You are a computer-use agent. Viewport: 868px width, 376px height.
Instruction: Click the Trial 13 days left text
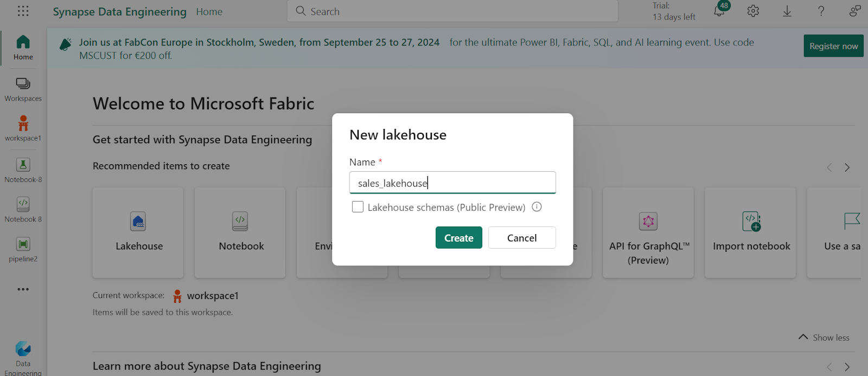(x=674, y=11)
